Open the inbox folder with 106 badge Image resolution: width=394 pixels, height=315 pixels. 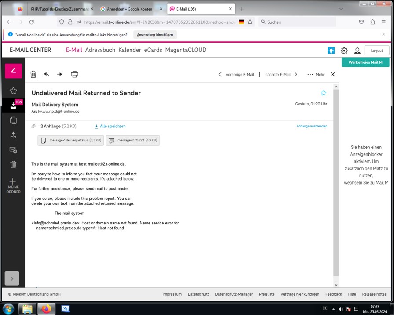(x=13, y=105)
